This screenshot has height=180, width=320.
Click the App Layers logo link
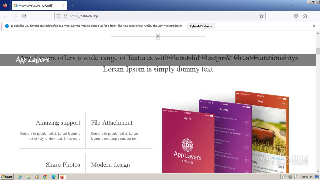pyautogui.click(x=32, y=60)
